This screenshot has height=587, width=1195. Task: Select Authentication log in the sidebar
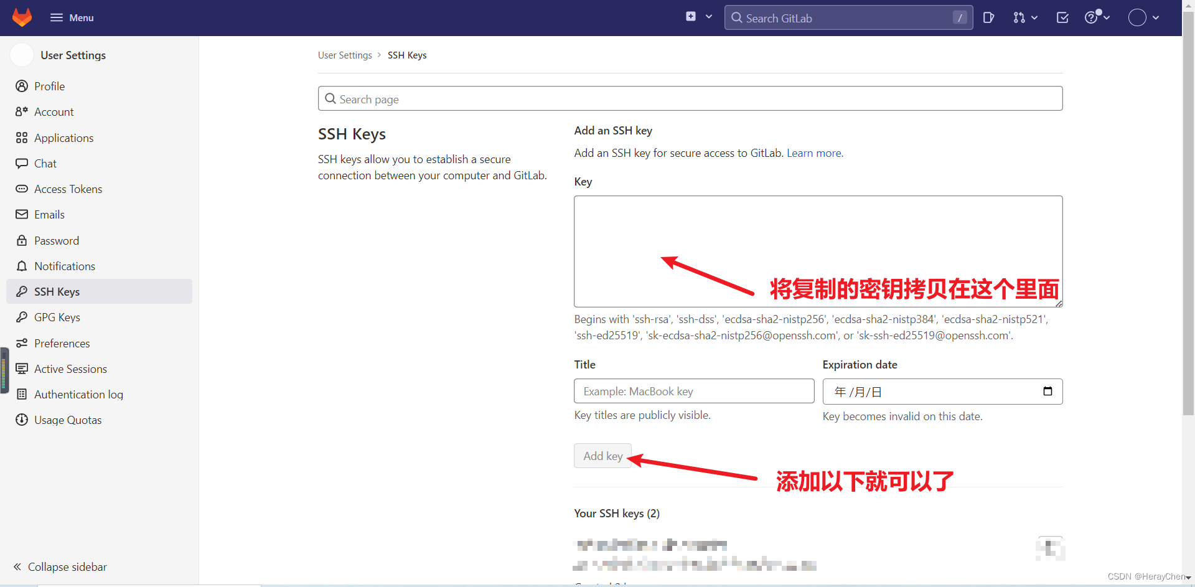coord(78,394)
